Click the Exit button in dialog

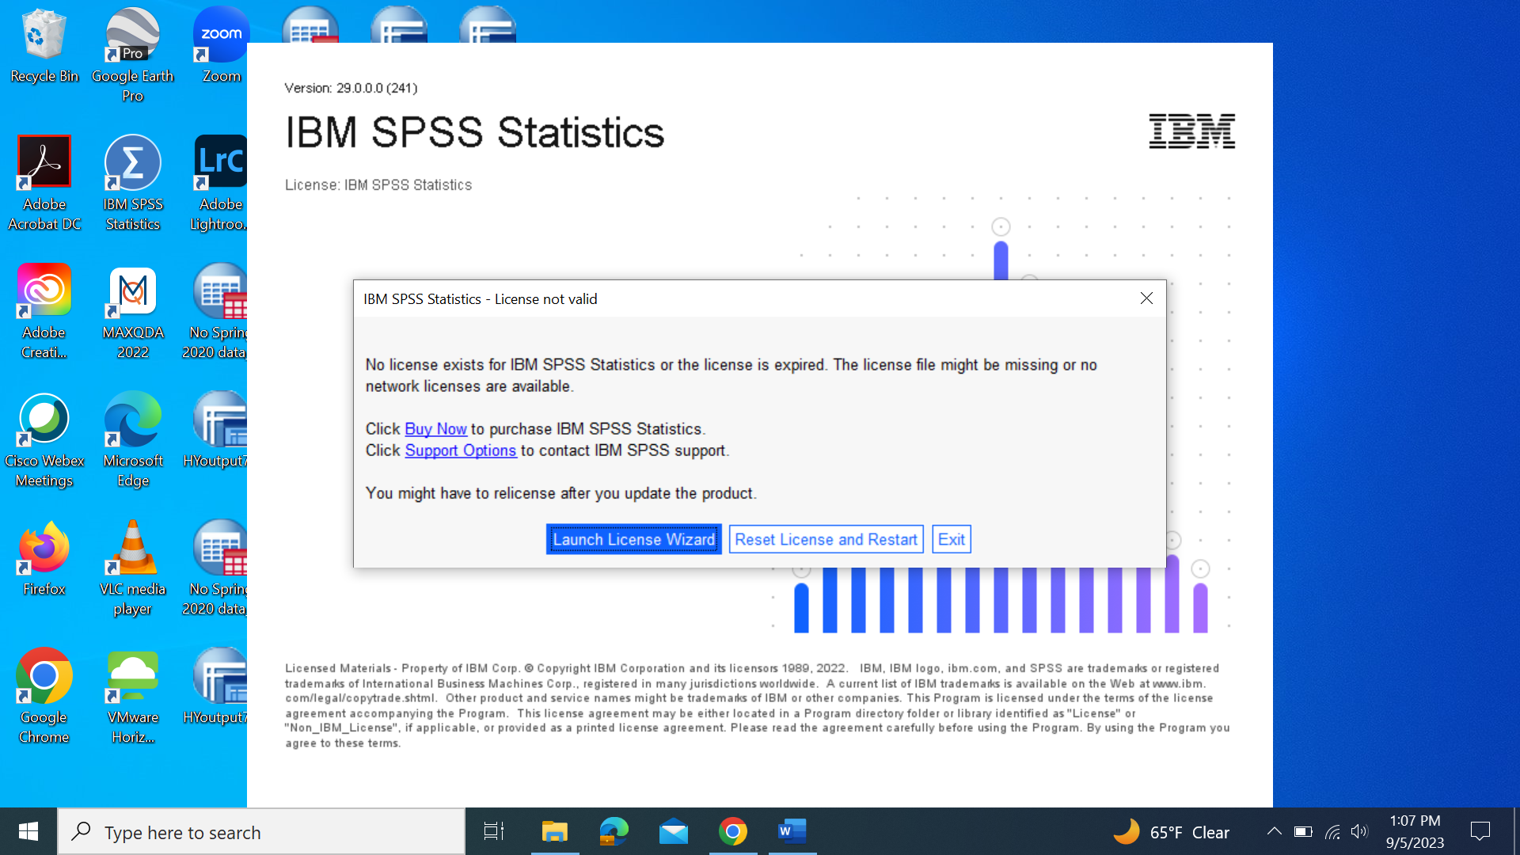click(x=951, y=540)
